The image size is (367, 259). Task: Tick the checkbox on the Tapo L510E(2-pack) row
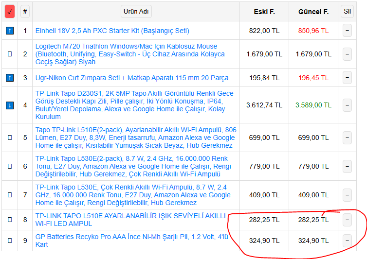10,138
